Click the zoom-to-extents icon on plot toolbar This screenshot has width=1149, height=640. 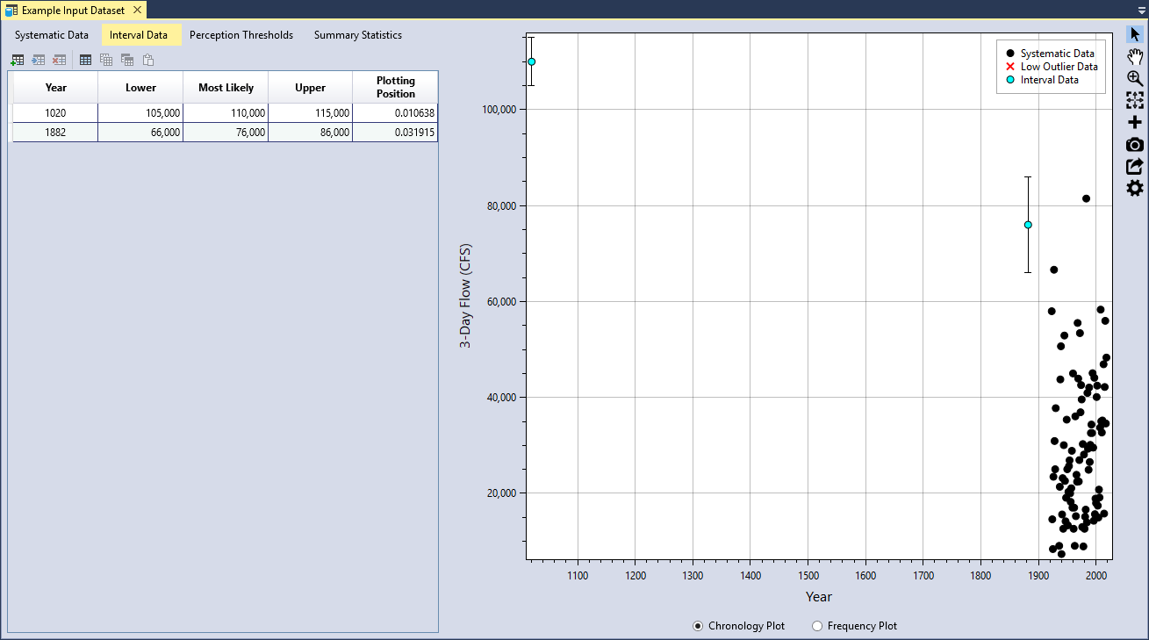pos(1135,99)
